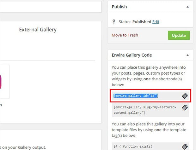The width and height of the screenshot is (196, 150).
Task: Click the status pin icon beside Published
Action: click(114, 22)
